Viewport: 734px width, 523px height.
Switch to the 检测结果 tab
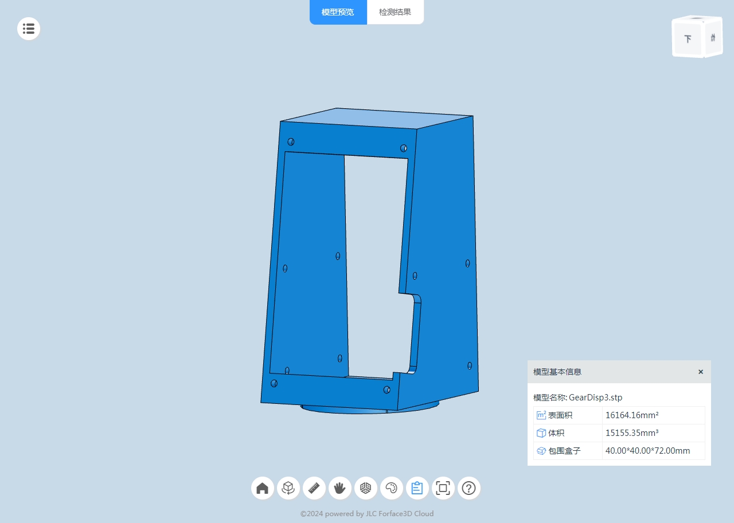coord(395,12)
